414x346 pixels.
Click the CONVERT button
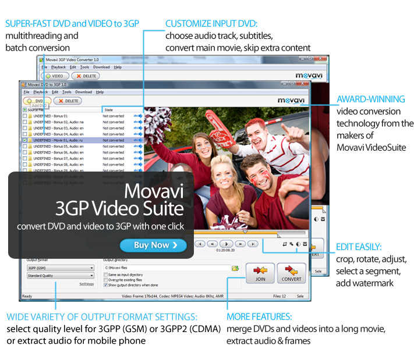291,273
